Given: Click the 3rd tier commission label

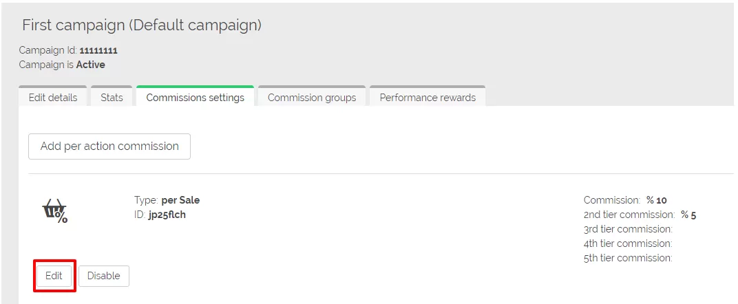Looking at the screenshot, I should point(627,229).
